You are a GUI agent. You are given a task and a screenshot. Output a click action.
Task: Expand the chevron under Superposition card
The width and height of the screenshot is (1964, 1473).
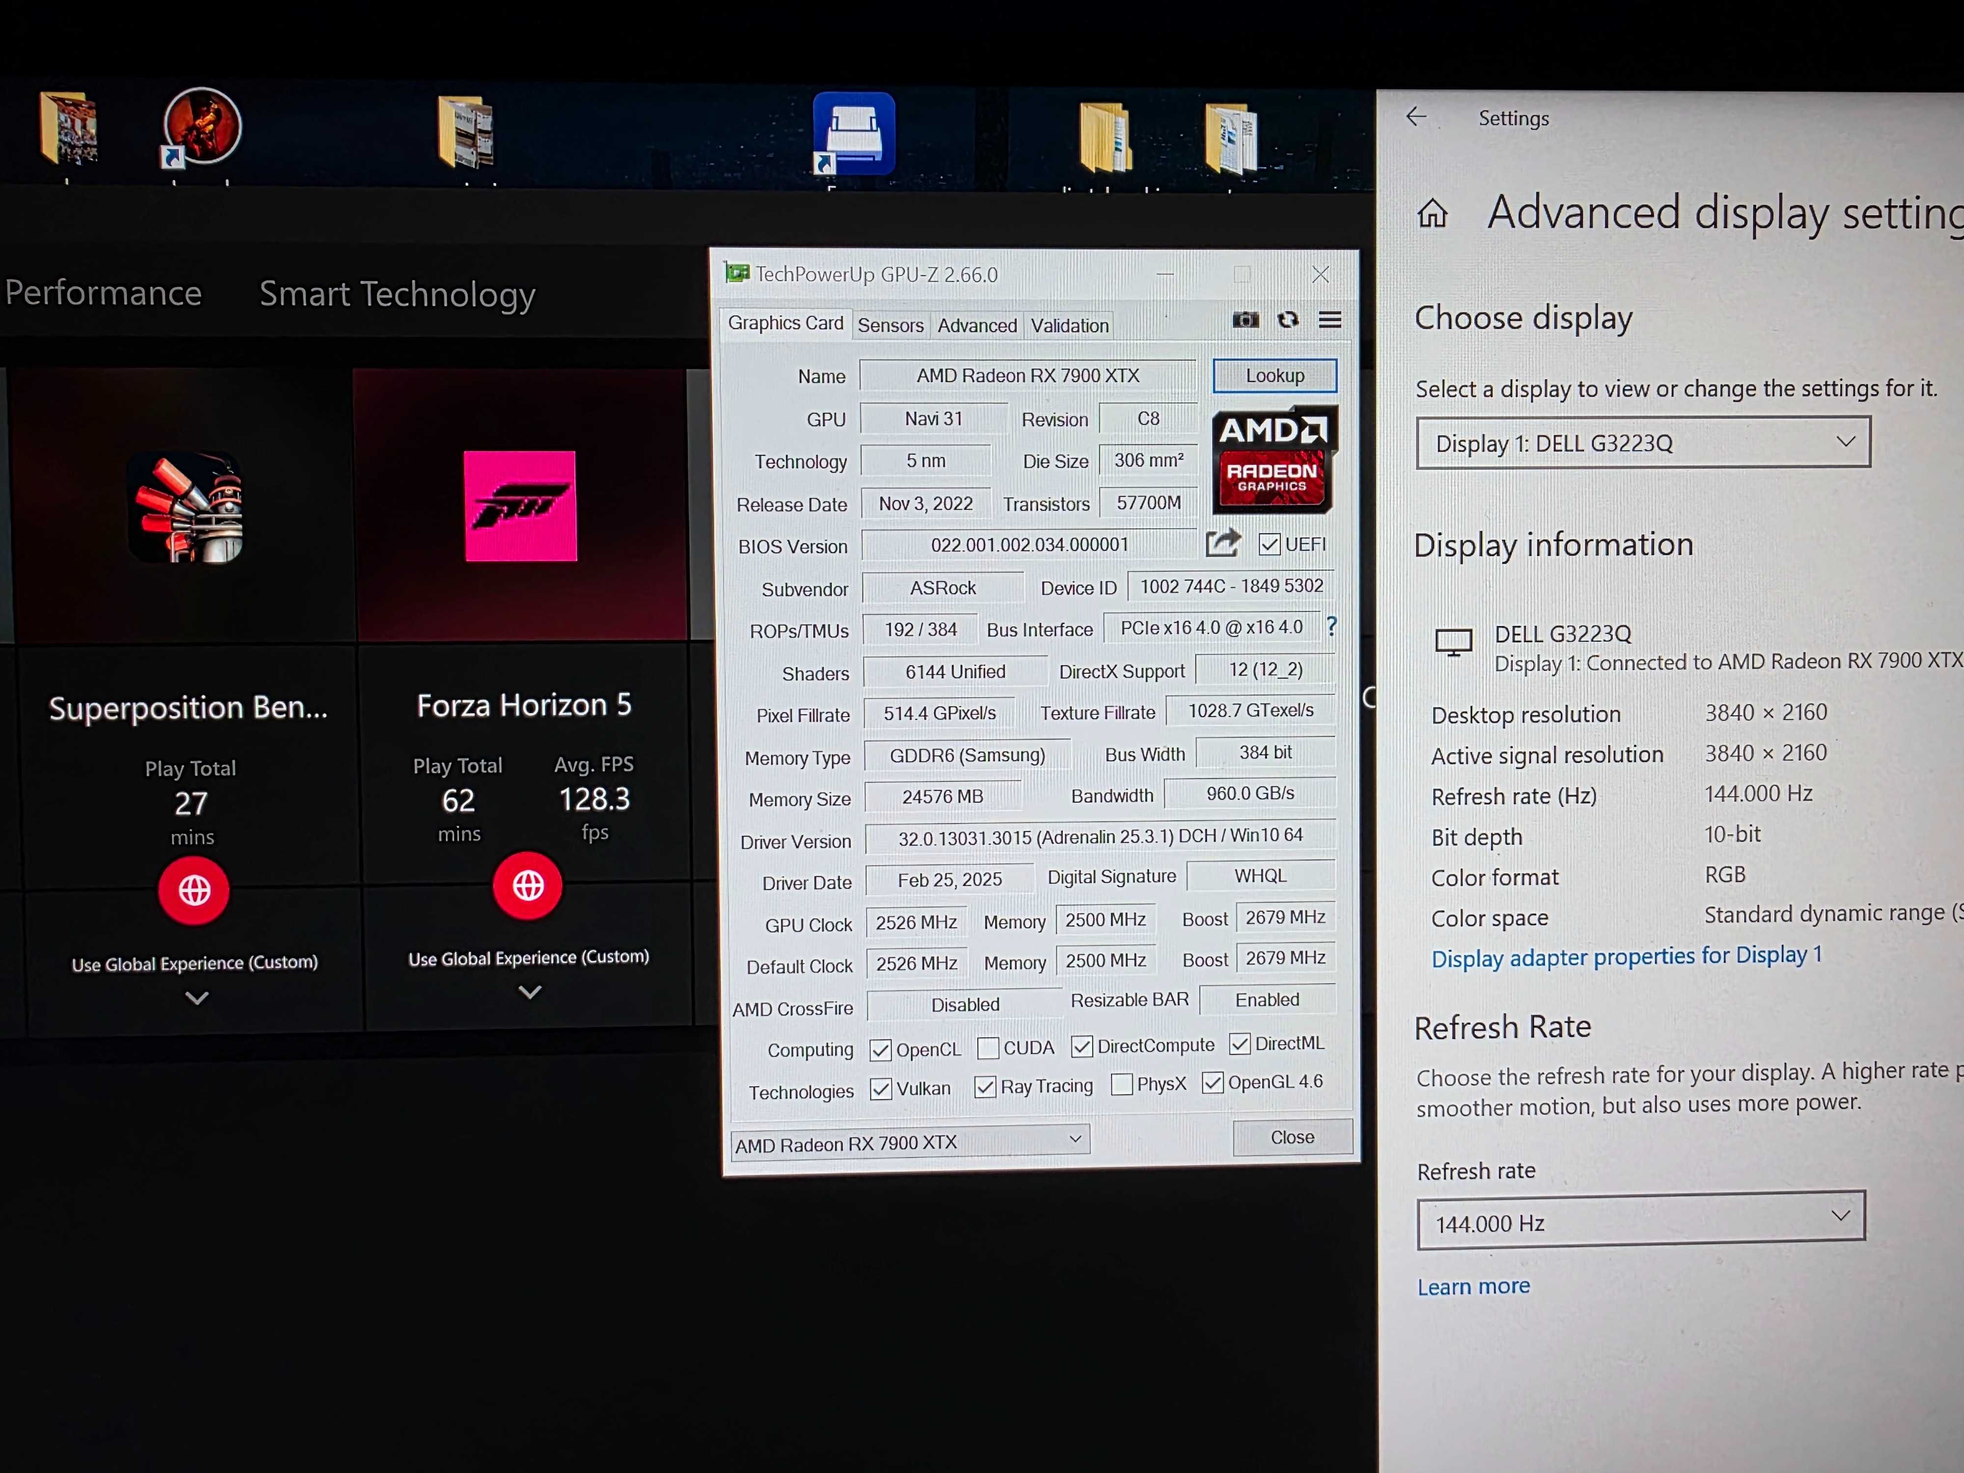click(x=196, y=998)
